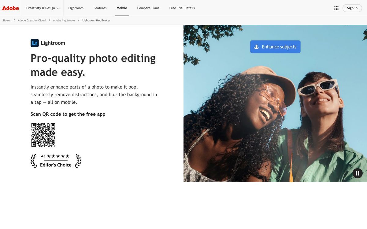This screenshot has width=367, height=229.
Task: Click the Scan QR code text
Action: coord(68,114)
